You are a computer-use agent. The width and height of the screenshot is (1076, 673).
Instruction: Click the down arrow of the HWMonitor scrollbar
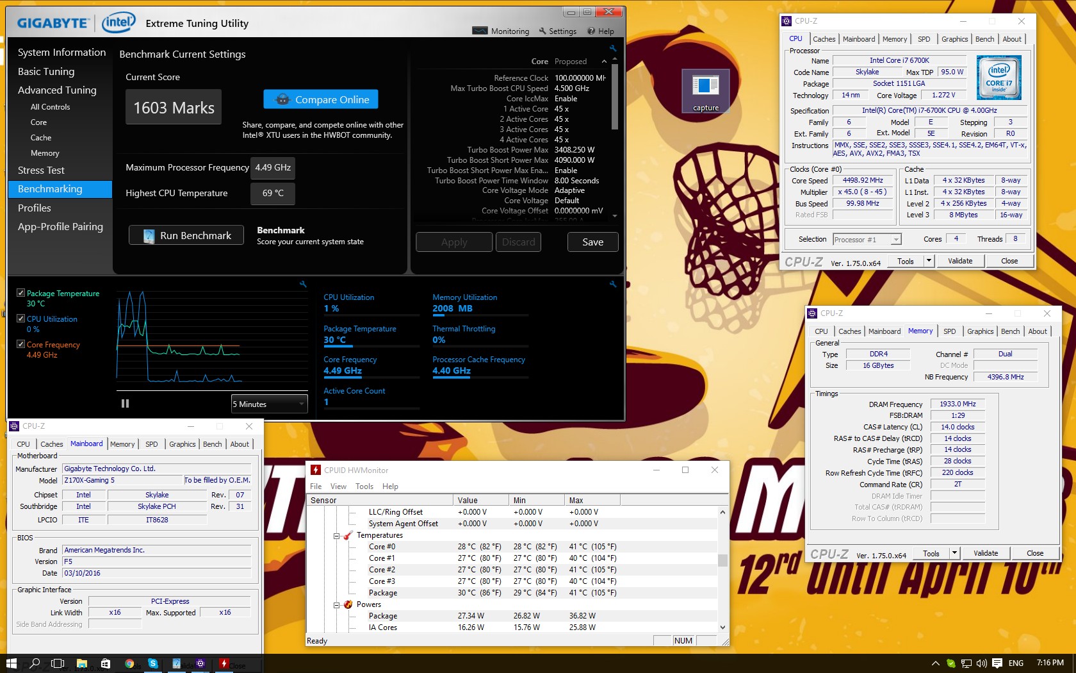722,627
